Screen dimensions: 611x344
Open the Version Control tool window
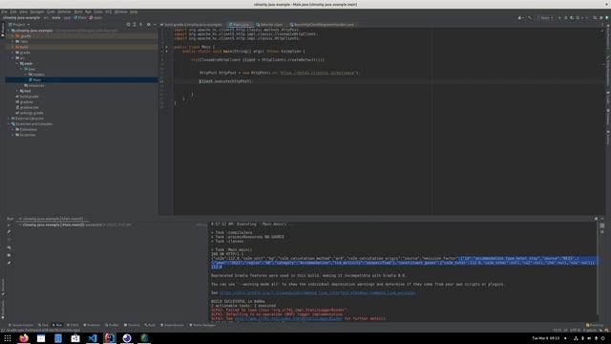pyautogui.click(x=21, y=325)
